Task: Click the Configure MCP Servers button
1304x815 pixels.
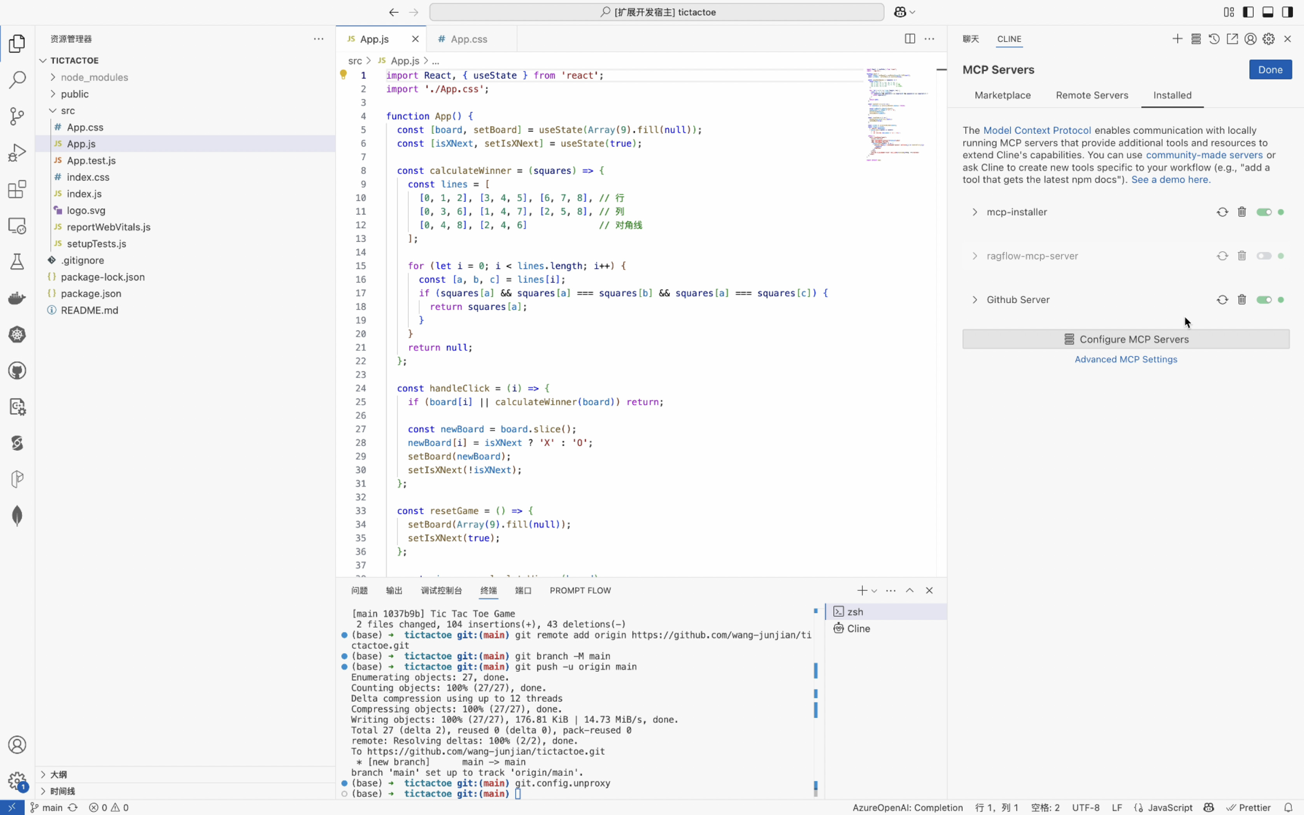Action: (x=1126, y=339)
